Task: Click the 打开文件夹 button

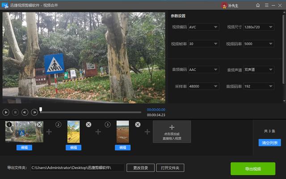Action: pos(170,168)
